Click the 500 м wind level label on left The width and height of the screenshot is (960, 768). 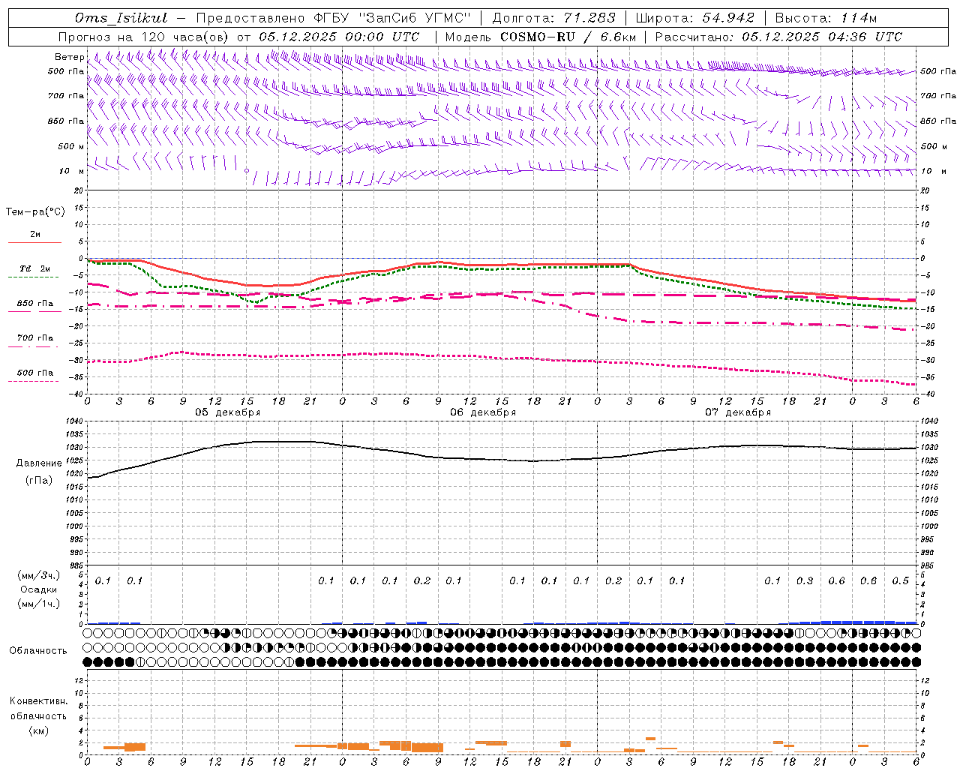(x=70, y=146)
